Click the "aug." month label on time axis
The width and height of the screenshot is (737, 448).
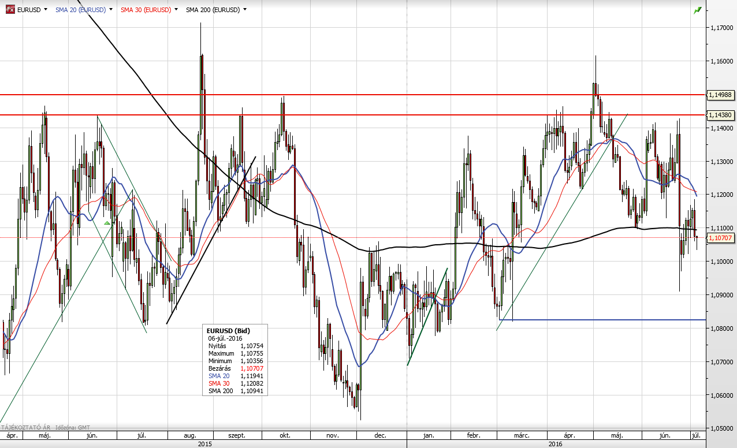point(189,435)
